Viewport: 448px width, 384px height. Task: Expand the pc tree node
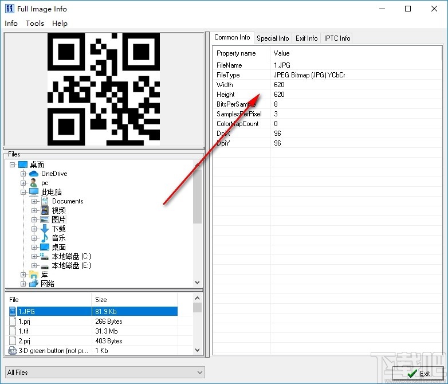point(23,183)
